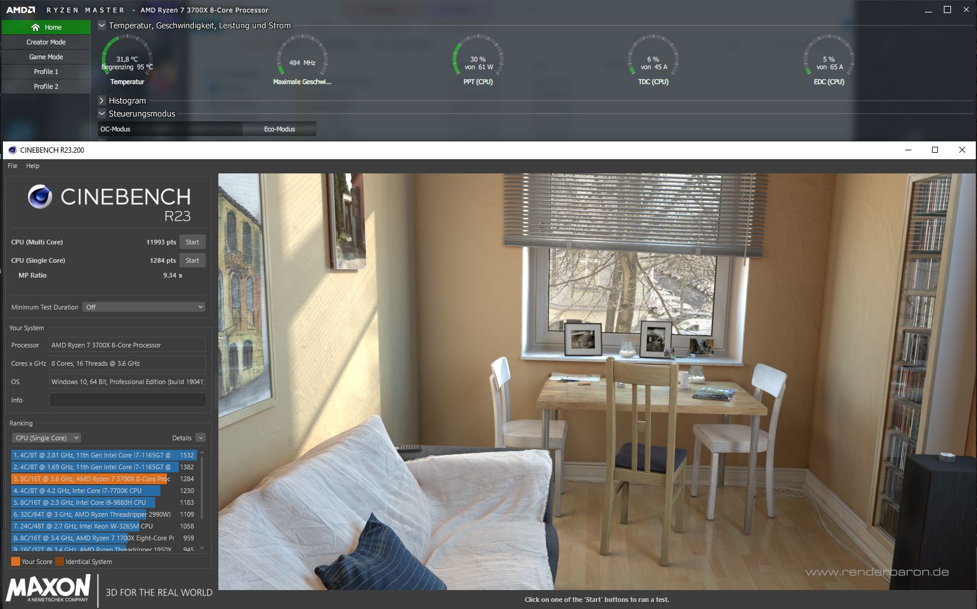Select ranking row 6 Threadripper 2990WX
977x609 pixels.
point(104,514)
